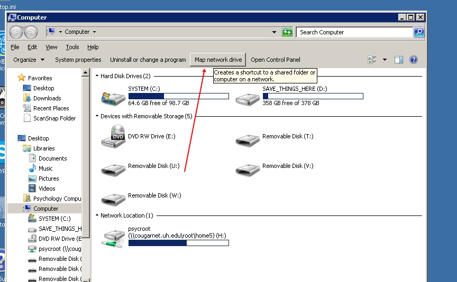This screenshot has height=282, width=457.
Task: Click the Map network drive button
Action: pos(218,60)
